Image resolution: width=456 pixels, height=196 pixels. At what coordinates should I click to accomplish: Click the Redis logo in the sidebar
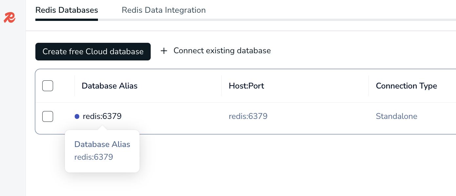tap(9, 18)
